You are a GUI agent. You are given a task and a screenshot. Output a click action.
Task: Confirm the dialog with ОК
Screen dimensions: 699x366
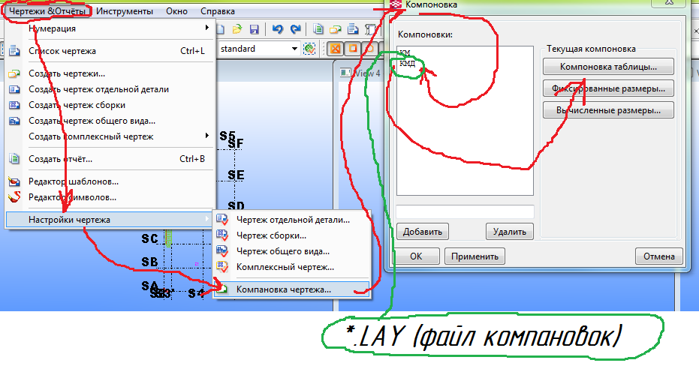416,256
